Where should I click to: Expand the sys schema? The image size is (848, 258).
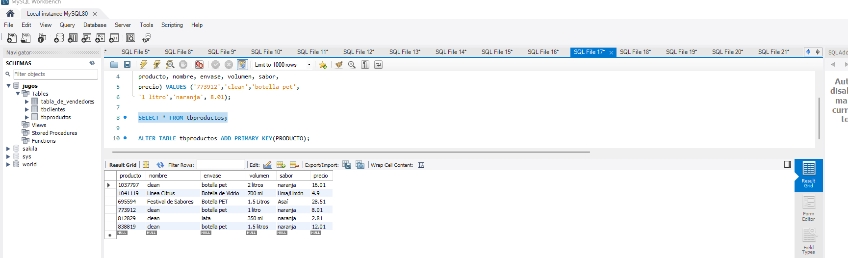coord(8,156)
